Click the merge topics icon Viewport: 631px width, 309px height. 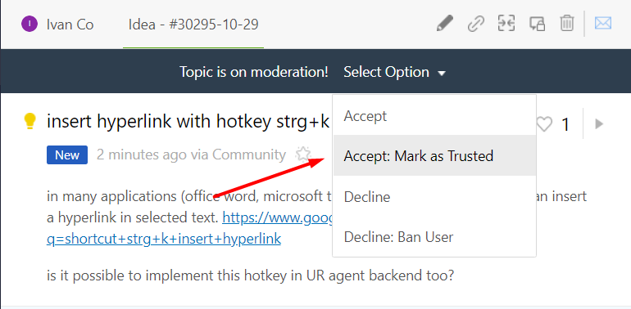(x=506, y=24)
